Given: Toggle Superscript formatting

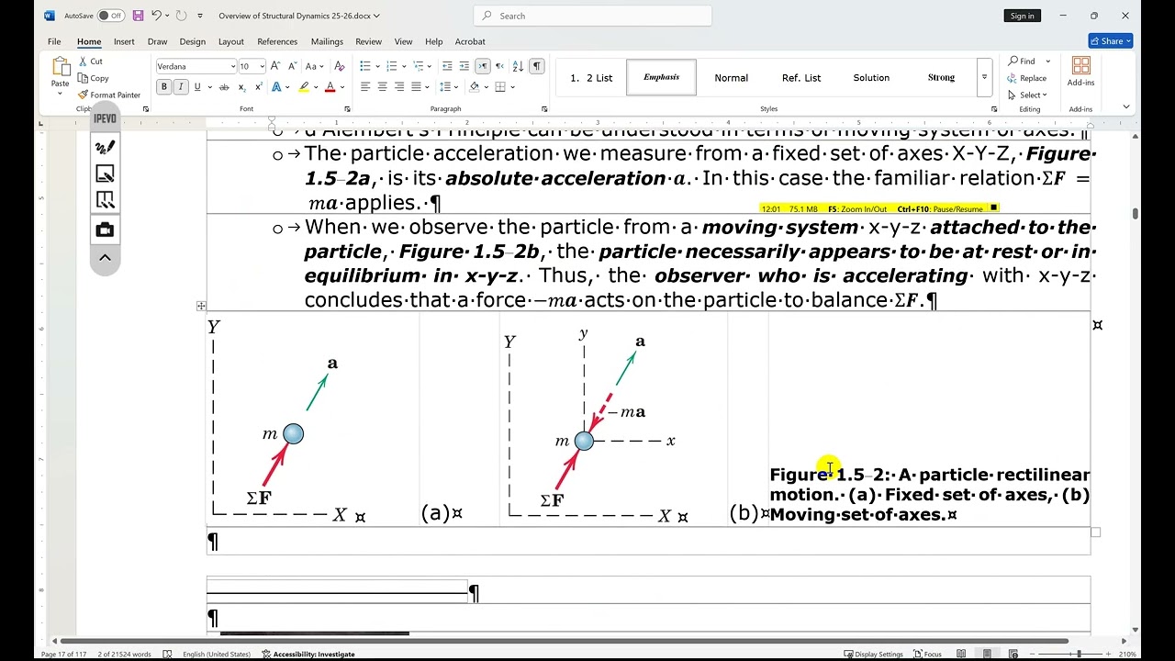Looking at the screenshot, I should 258,87.
